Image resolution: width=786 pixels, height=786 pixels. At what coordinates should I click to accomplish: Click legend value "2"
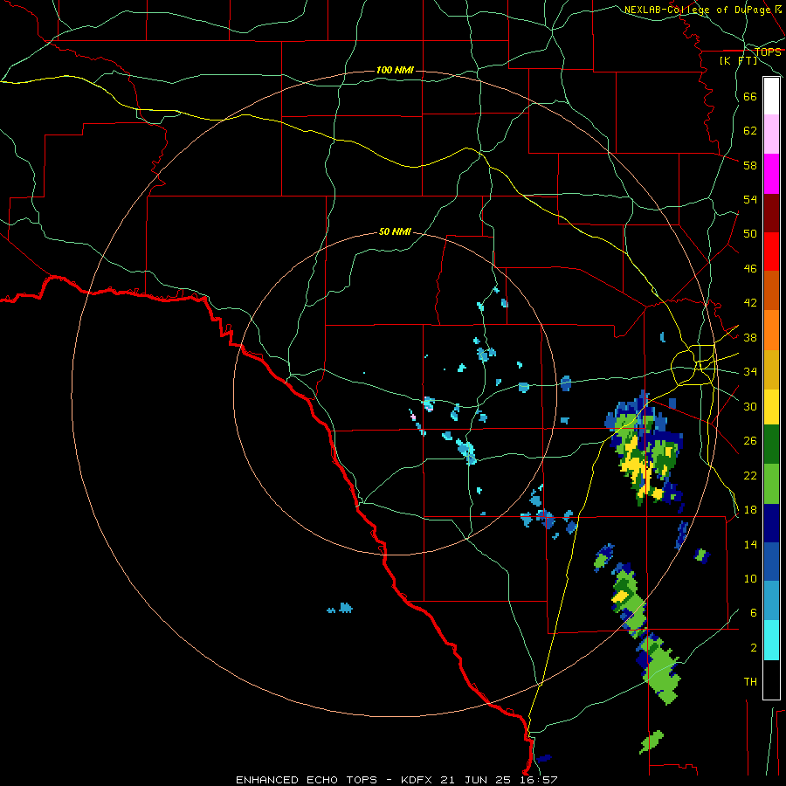click(x=754, y=648)
